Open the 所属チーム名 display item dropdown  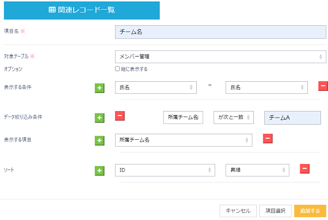click(x=183, y=140)
